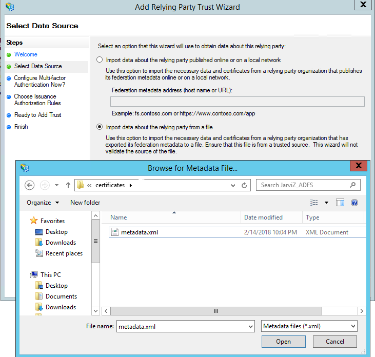Close the Browse for Metadata File dialog

click(359, 166)
